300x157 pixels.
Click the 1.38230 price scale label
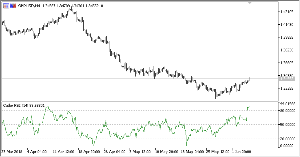coord(287,50)
